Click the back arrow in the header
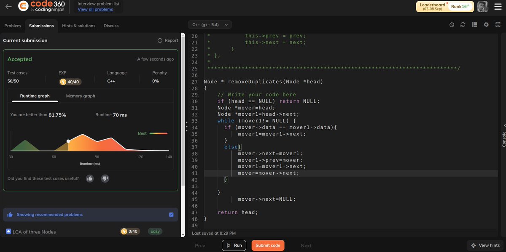Image resolution: width=506 pixels, height=252 pixels. pos(9,6)
